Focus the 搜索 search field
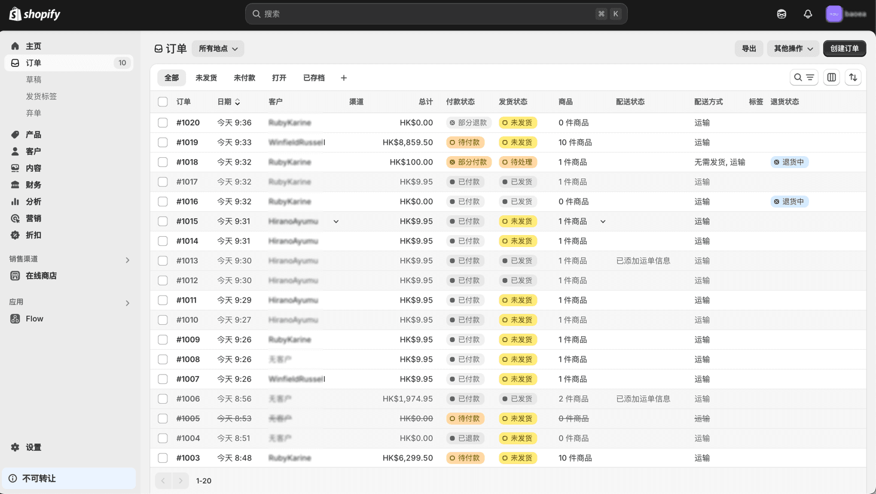The height and width of the screenshot is (494, 876). click(x=436, y=14)
